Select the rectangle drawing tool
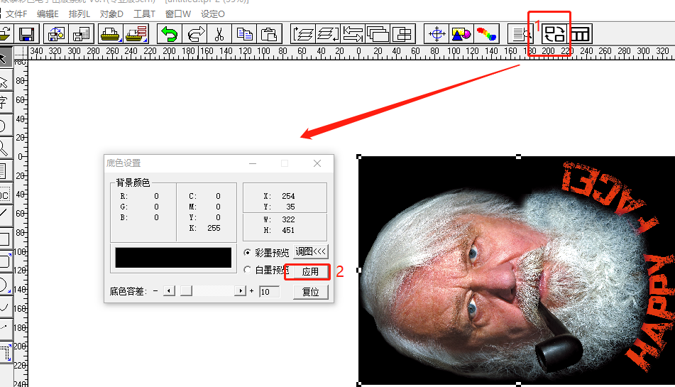The width and height of the screenshot is (675, 387). 4,239
